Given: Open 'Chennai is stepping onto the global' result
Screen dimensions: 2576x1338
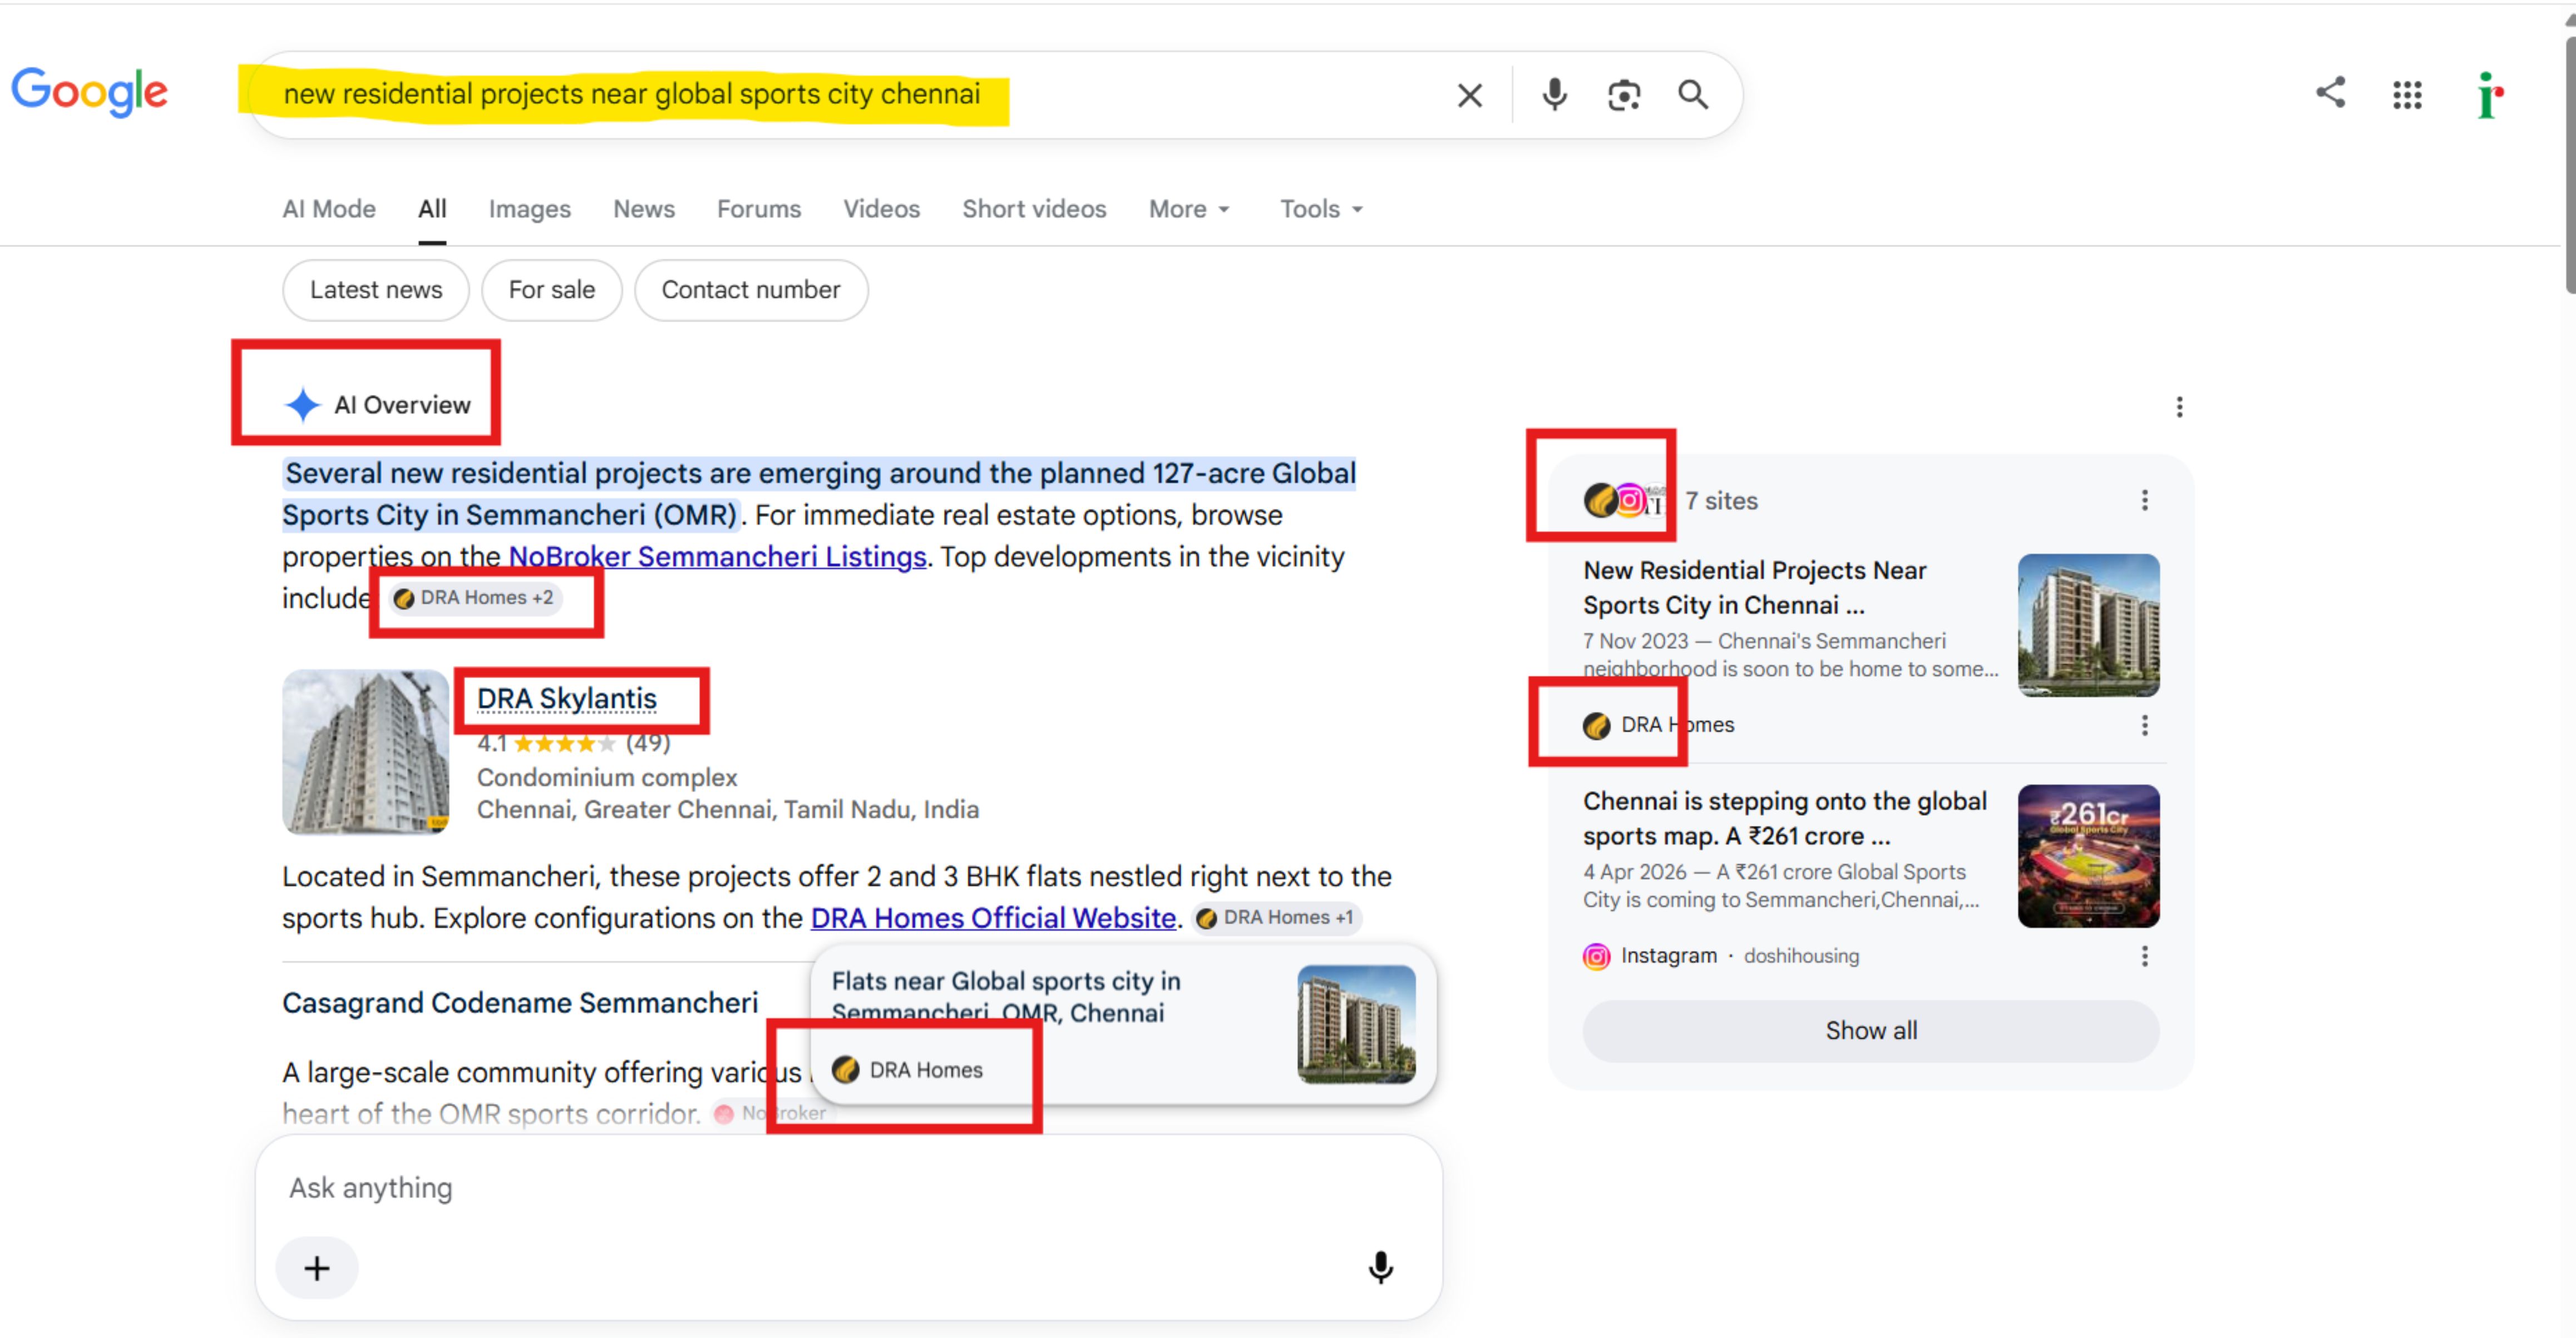Looking at the screenshot, I should (1784, 819).
